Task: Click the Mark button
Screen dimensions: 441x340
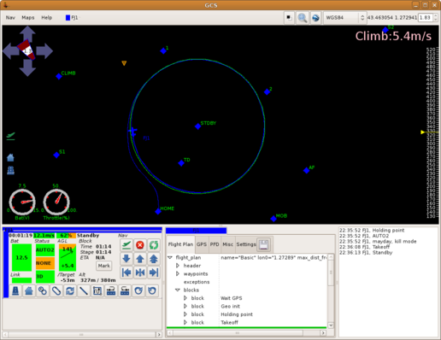Action: 104,266
